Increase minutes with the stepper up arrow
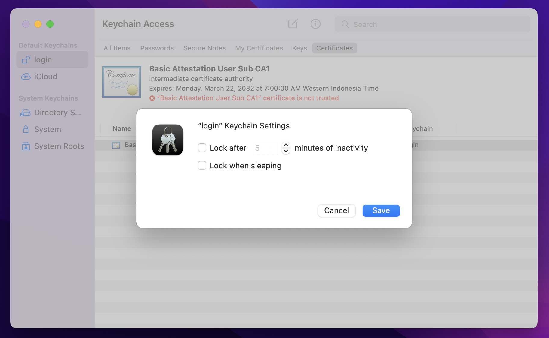The width and height of the screenshot is (549, 338). click(286, 145)
